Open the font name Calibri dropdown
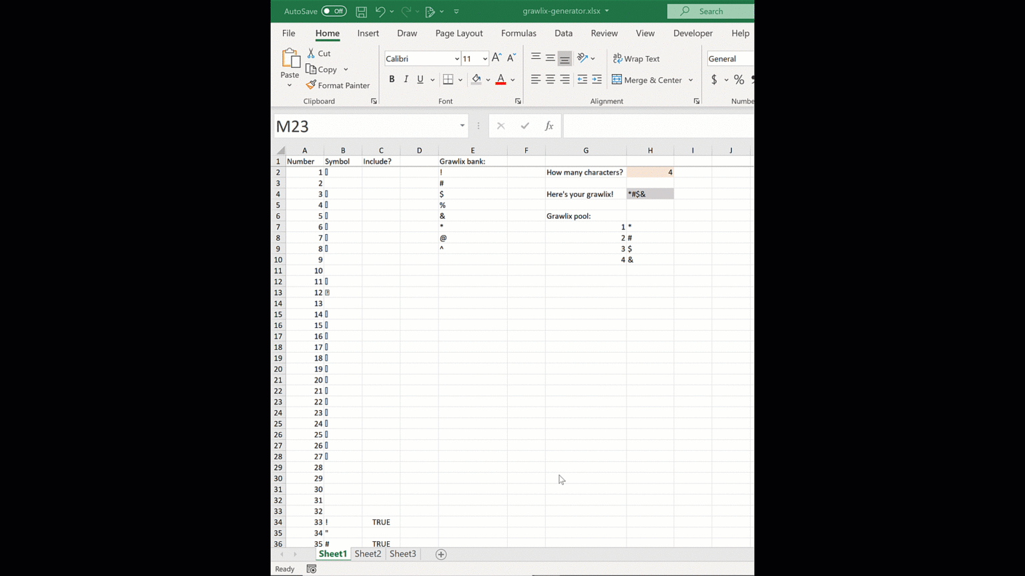 click(456, 59)
